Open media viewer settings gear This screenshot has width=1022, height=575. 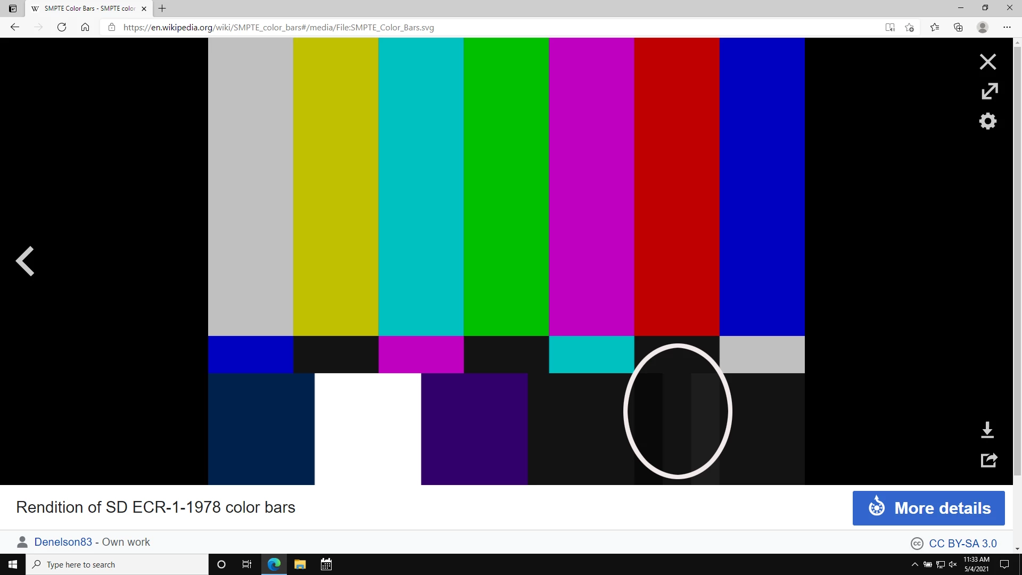point(988,121)
